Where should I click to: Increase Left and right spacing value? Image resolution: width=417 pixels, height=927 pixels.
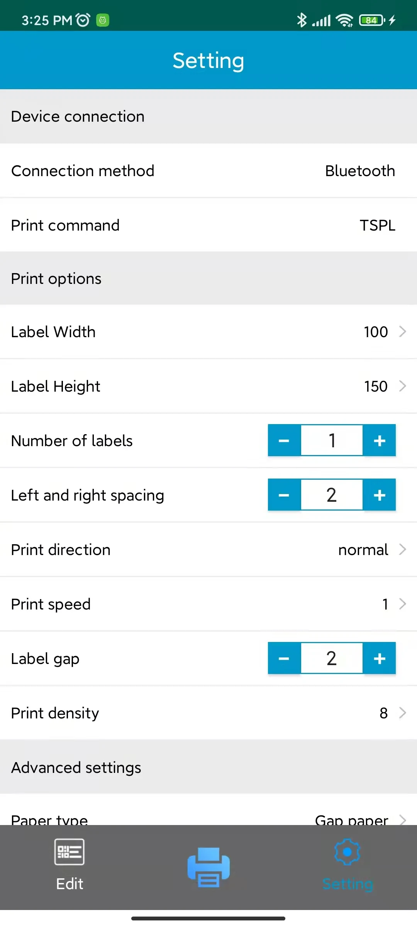(x=380, y=495)
